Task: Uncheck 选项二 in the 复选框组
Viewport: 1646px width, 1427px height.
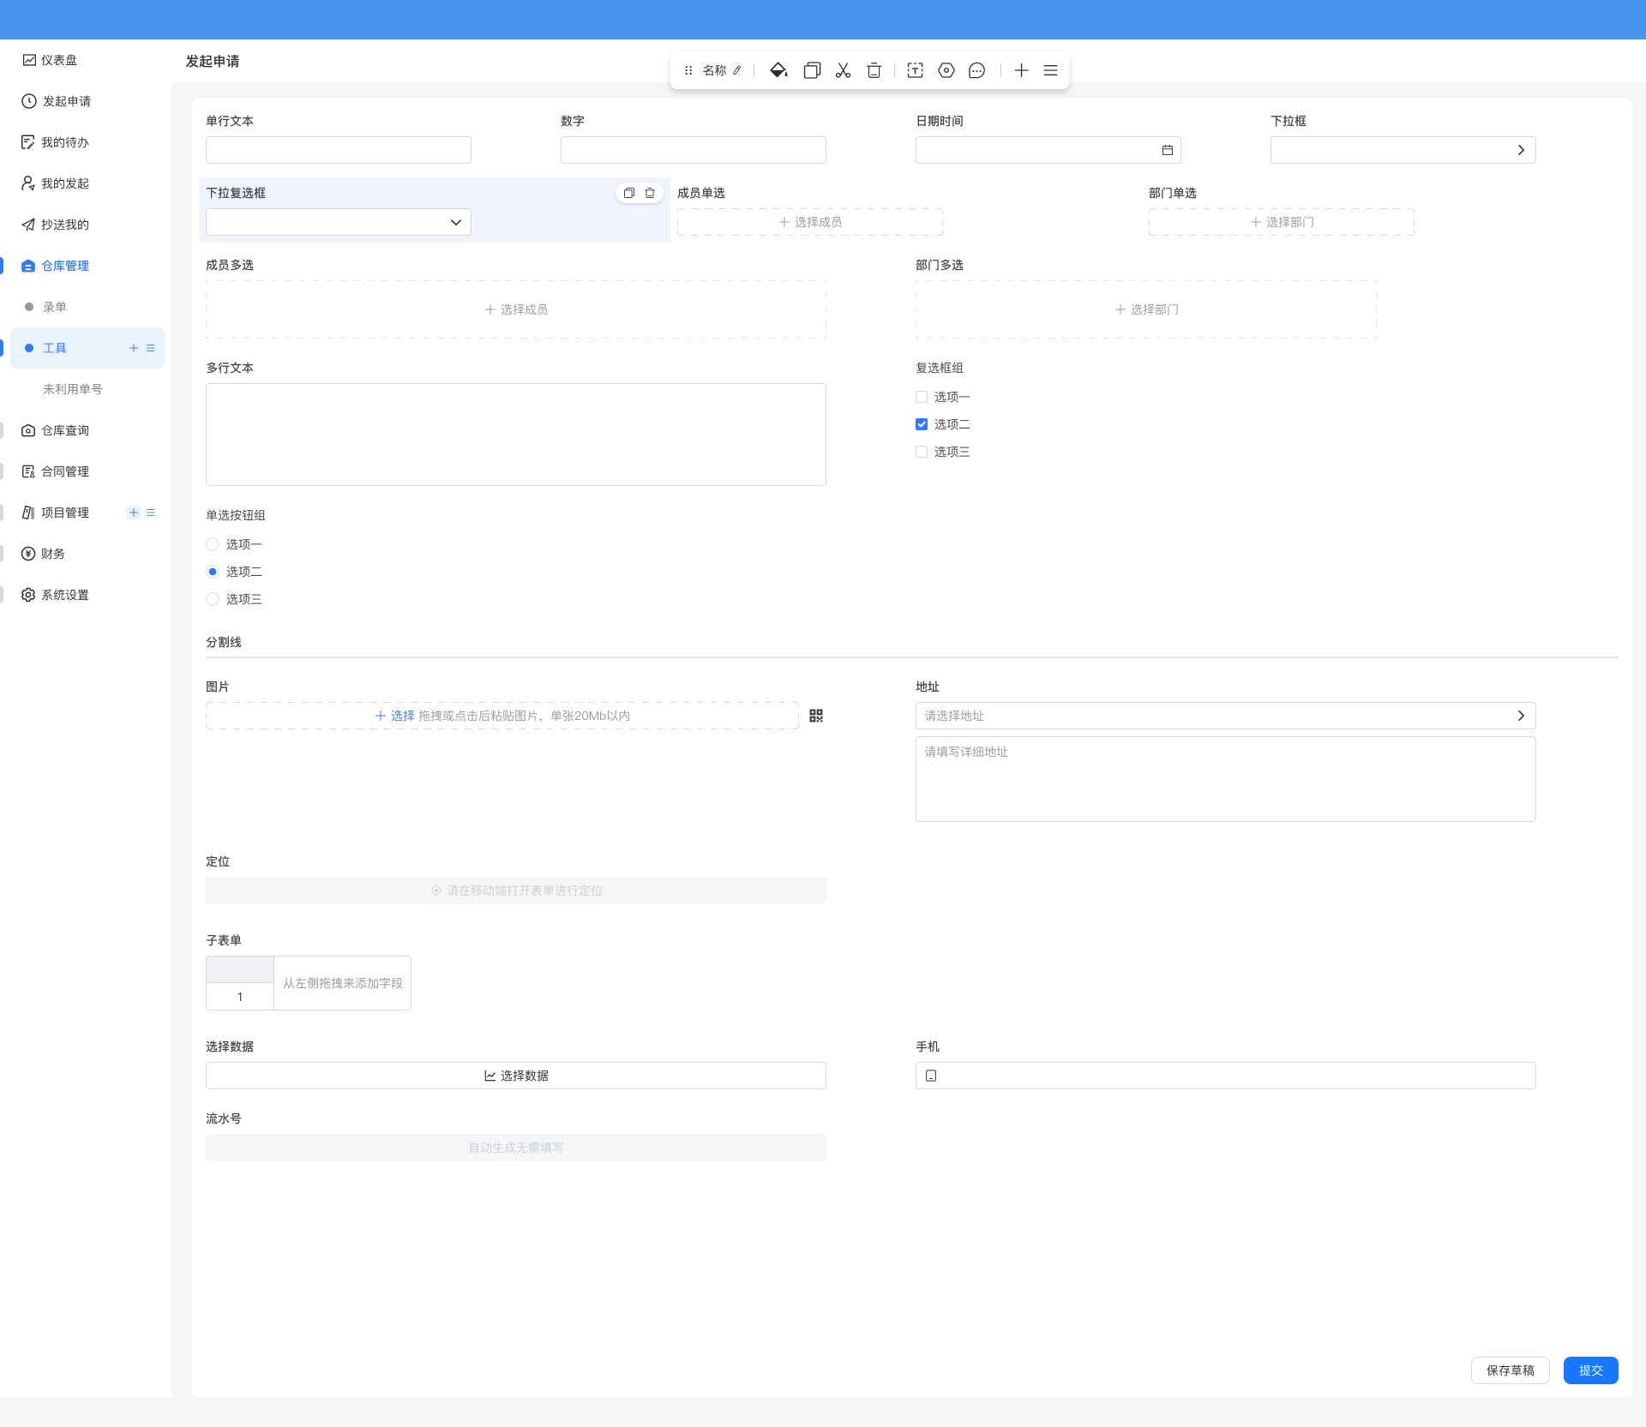Action: (922, 423)
